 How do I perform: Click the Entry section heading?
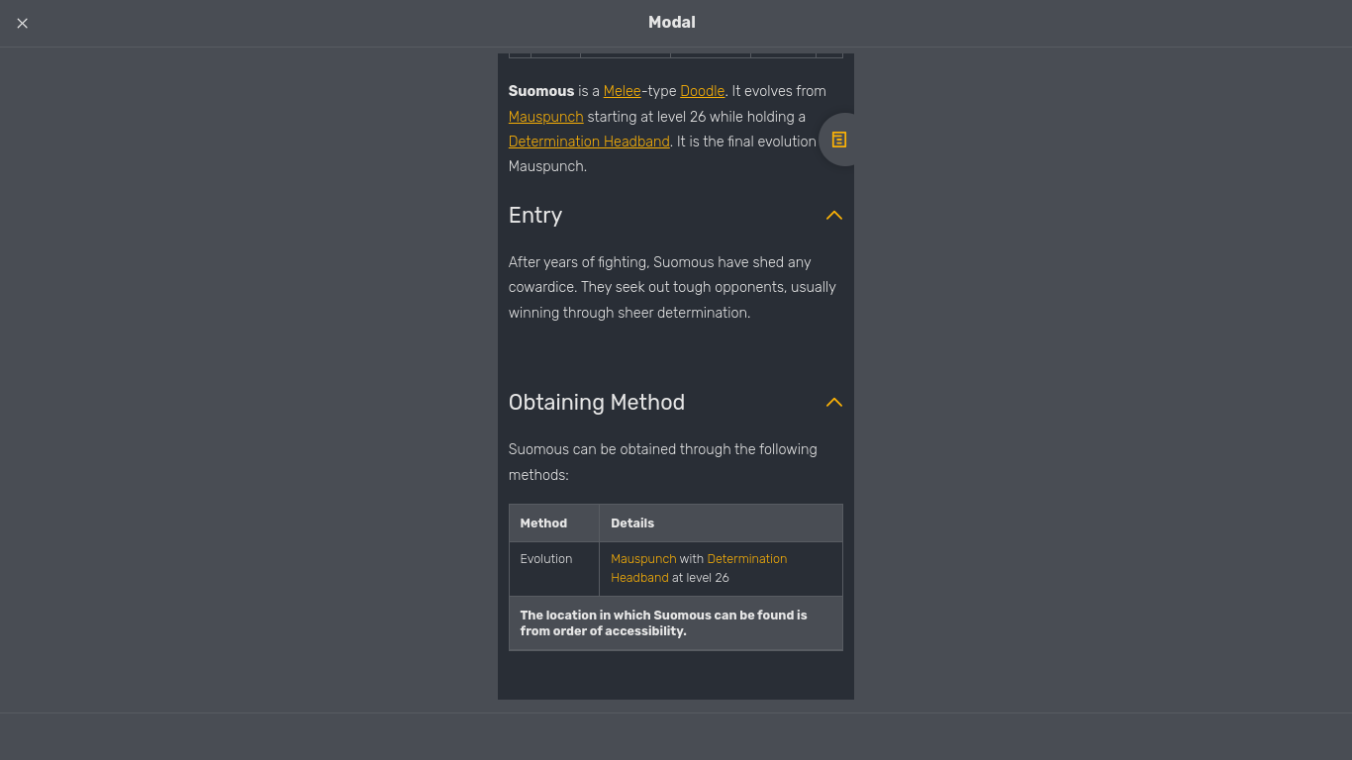[535, 215]
